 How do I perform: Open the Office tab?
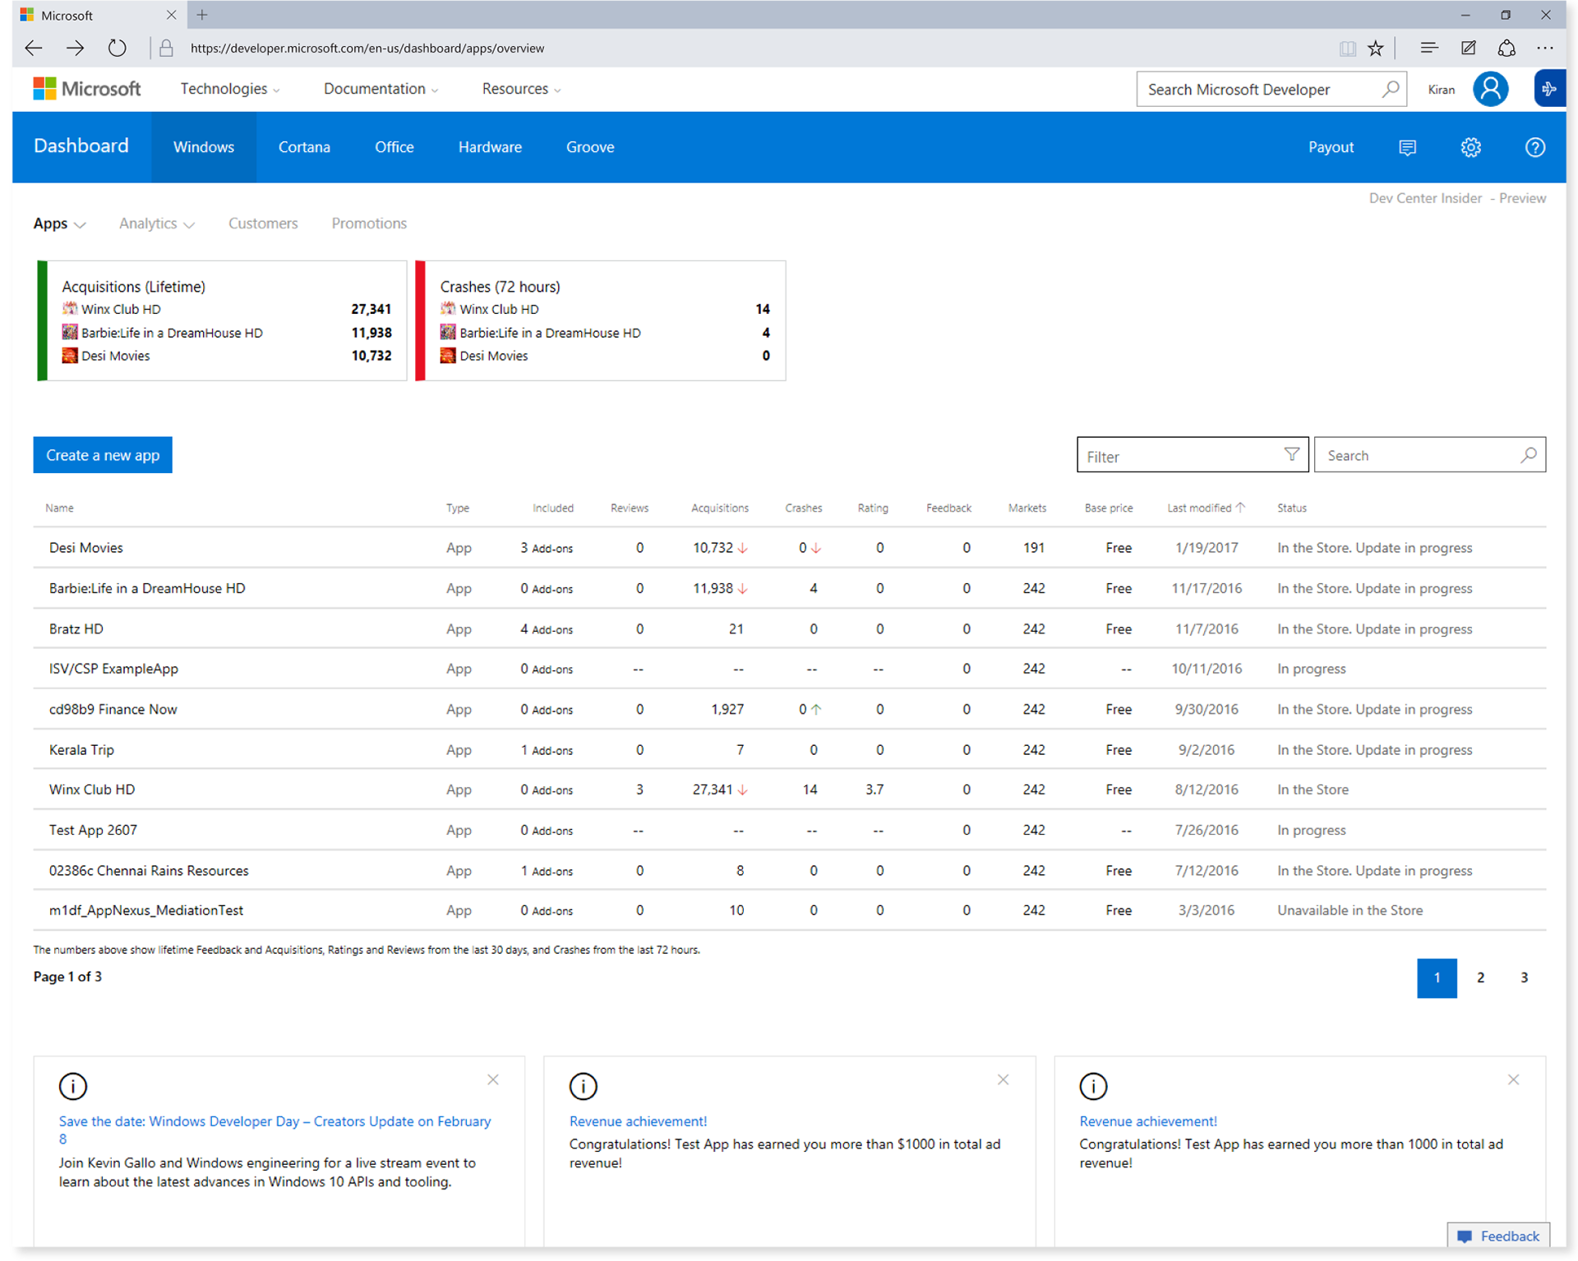(x=394, y=147)
